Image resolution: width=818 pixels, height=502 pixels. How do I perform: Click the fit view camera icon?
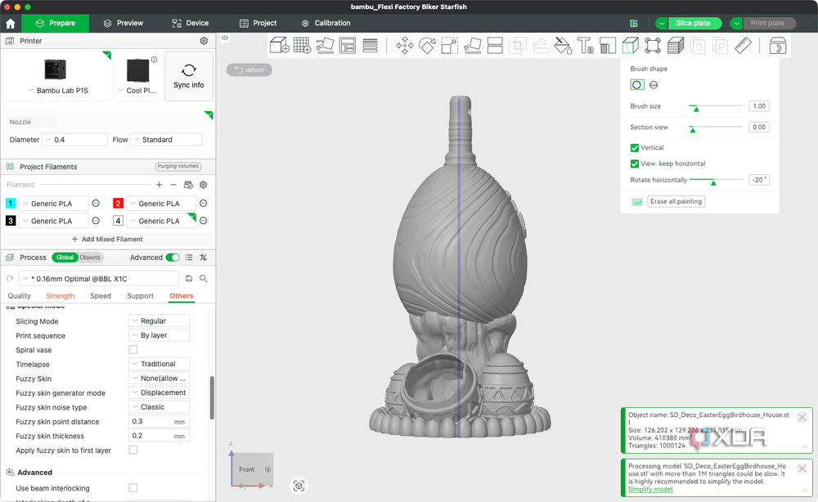(x=299, y=486)
